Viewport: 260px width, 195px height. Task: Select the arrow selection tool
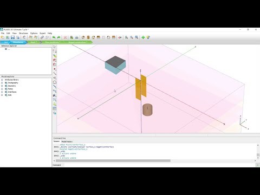coord(55,47)
